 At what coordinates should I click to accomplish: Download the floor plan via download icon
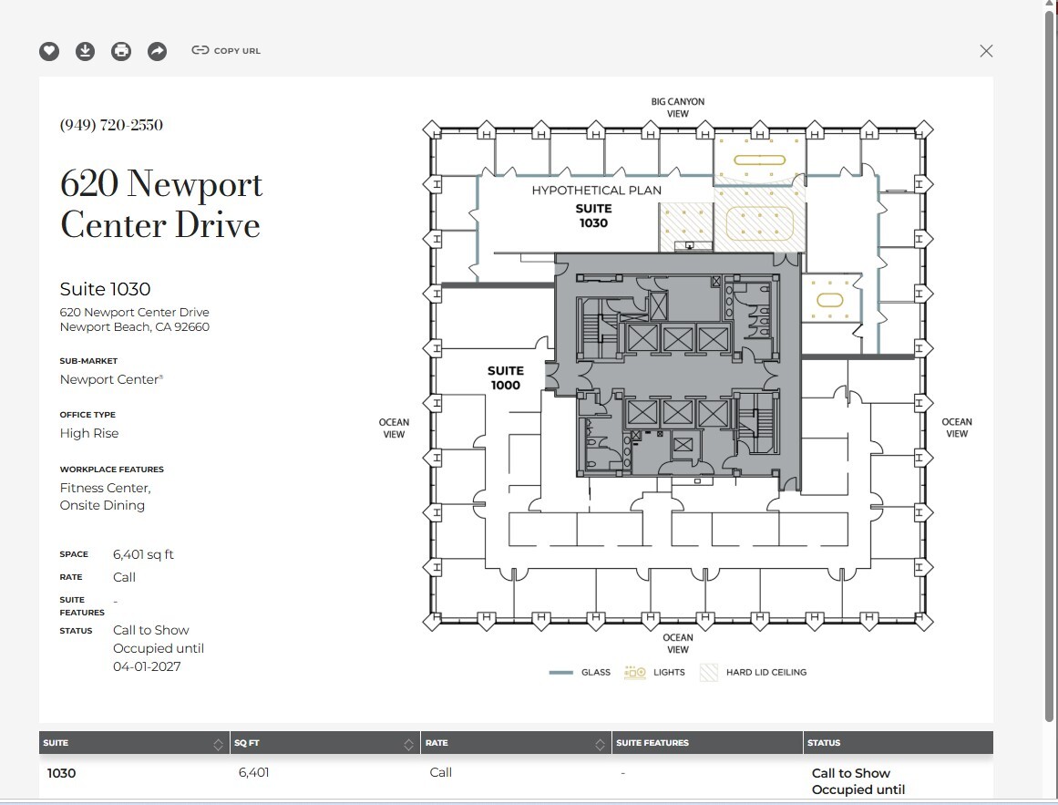(x=85, y=51)
